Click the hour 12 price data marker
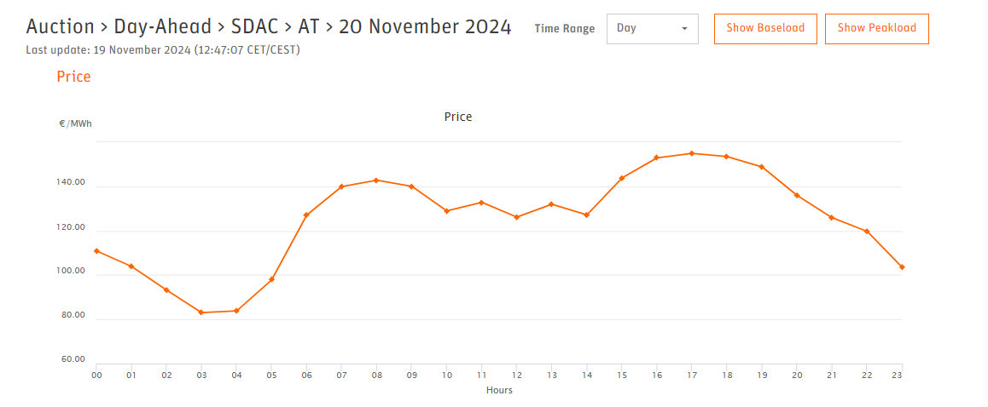This screenshot has width=988, height=407. coord(517,217)
